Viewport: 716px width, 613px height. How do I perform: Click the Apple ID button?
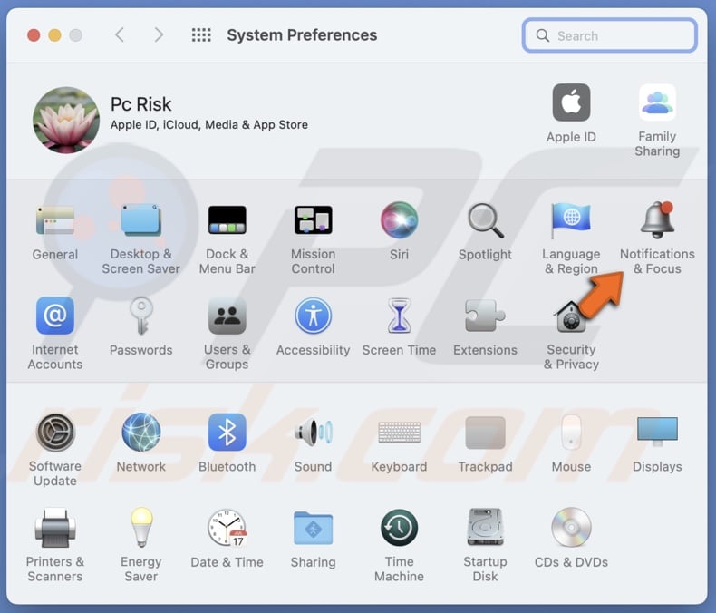click(x=571, y=103)
